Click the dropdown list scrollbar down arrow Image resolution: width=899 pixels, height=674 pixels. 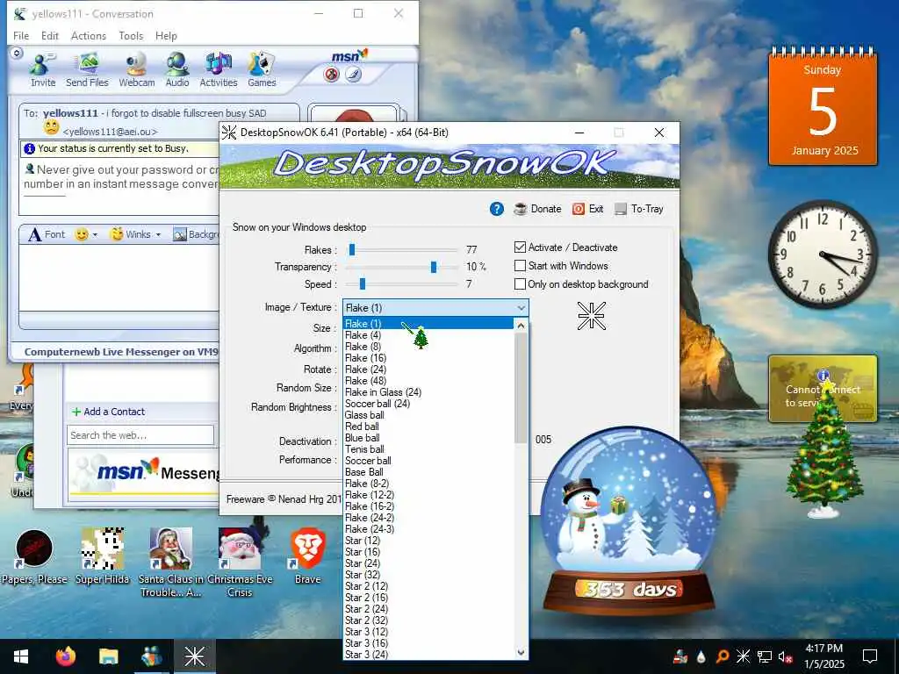coord(521,652)
